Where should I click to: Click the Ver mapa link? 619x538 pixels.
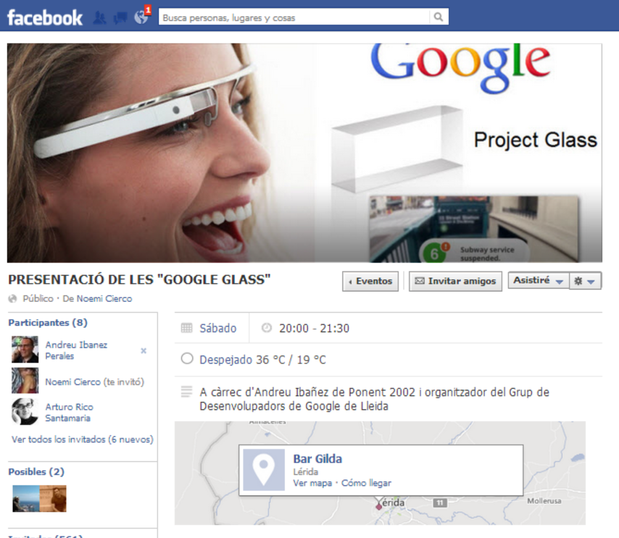coord(312,483)
